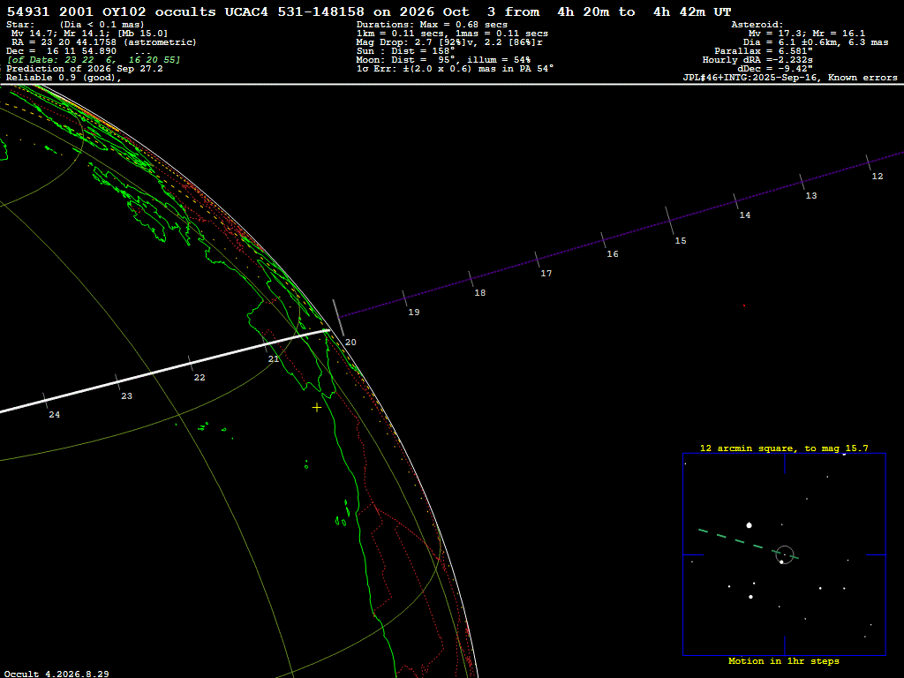Select the hour 22 path label
The height and width of the screenshot is (678, 904).
tap(200, 378)
